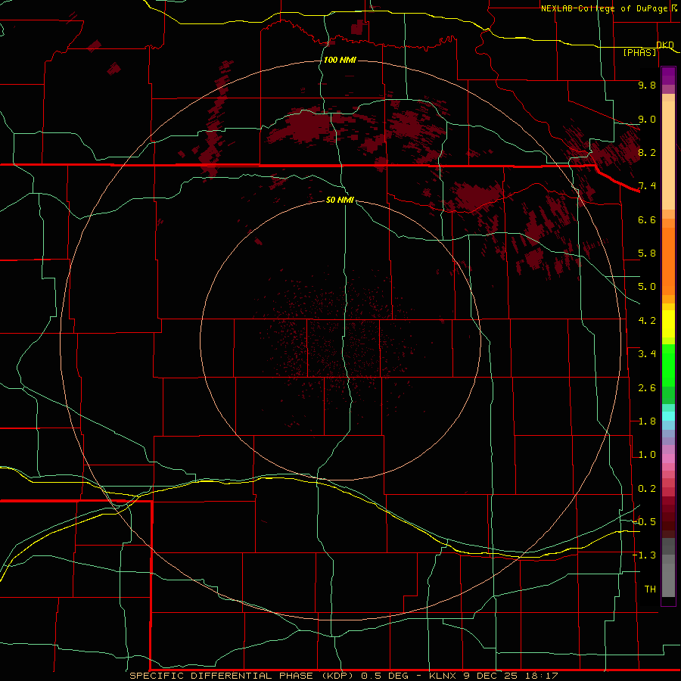Click the 6.6 value on the color scale
Viewport: 681px width, 681px height.
click(x=647, y=219)
